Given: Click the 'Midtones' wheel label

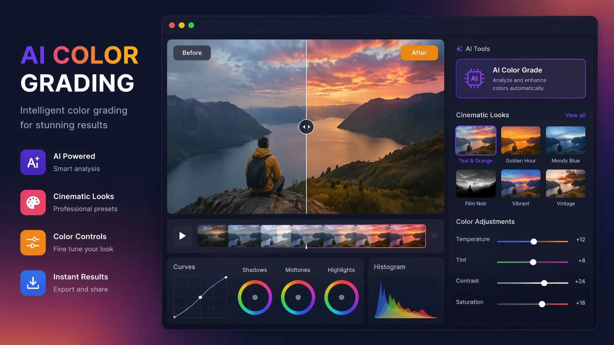Looking at the screenshot, I should [x=298, y=270].
